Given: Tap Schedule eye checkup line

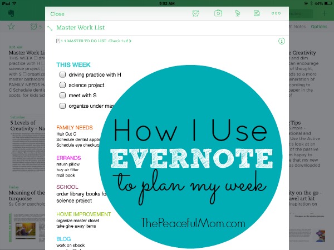Looking at the screenshot, I should click(x=78, y=145).
